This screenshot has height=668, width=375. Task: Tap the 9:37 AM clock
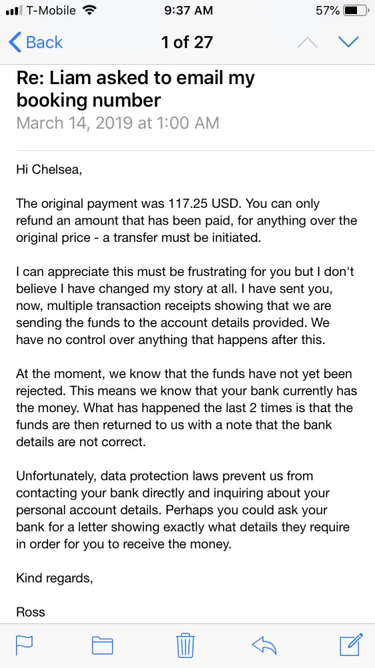coord(187,11)
